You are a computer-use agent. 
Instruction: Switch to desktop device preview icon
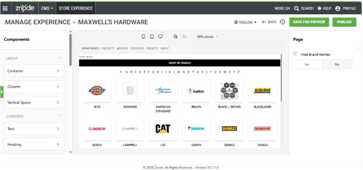point(160,36)
